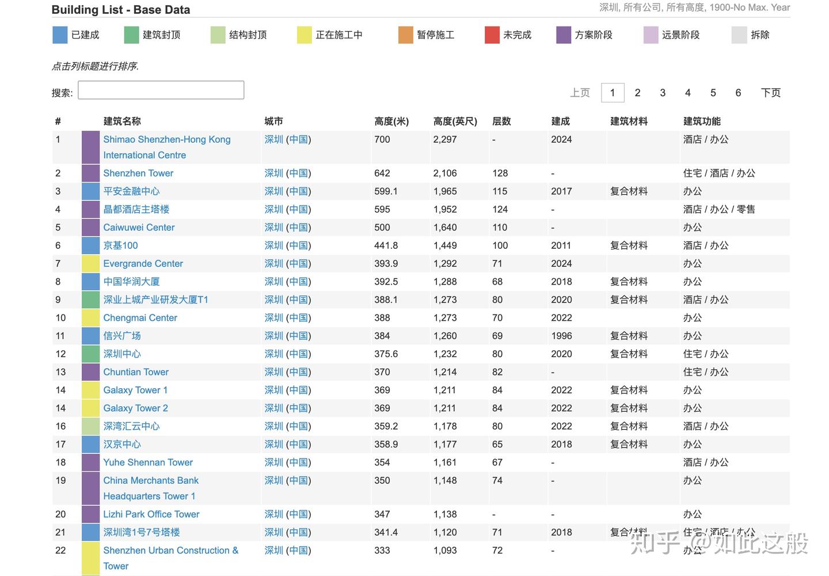Sort by 建筑功能 column header
The image size is (829, 576).
pos(702,122)
